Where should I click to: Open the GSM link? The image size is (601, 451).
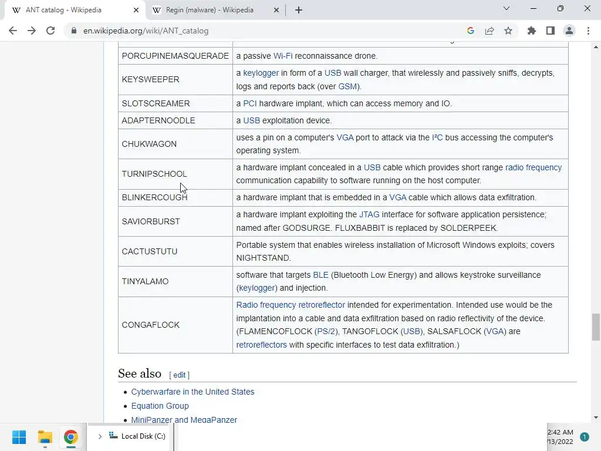pos(347,86)
